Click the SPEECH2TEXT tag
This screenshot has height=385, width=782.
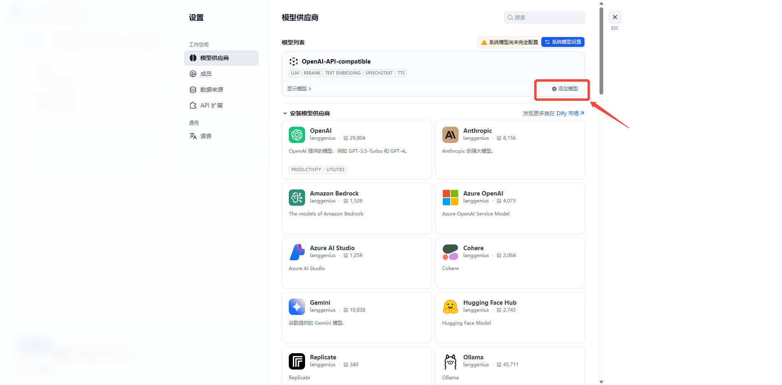coord(379,73)
